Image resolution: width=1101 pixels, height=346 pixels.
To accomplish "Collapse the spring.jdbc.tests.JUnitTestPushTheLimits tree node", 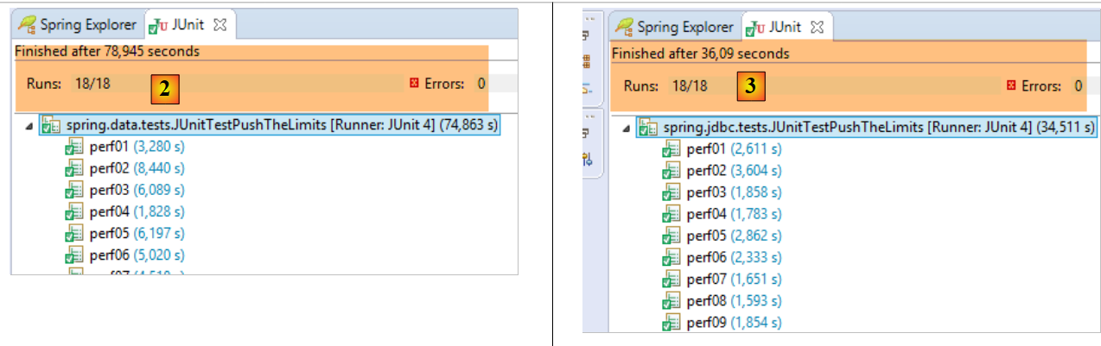I will (x=627, y=129).
